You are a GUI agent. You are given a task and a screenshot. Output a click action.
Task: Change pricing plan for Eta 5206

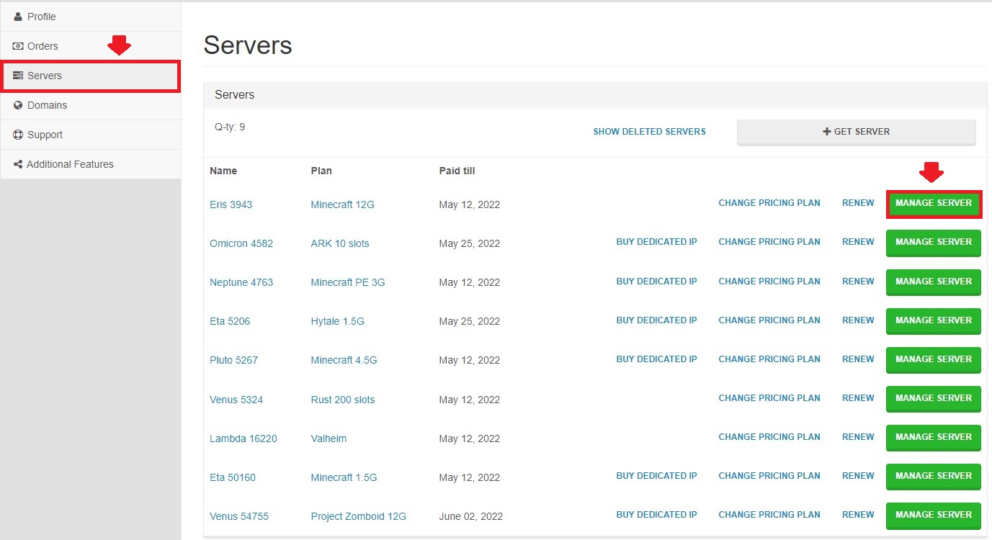coord(769,320)
